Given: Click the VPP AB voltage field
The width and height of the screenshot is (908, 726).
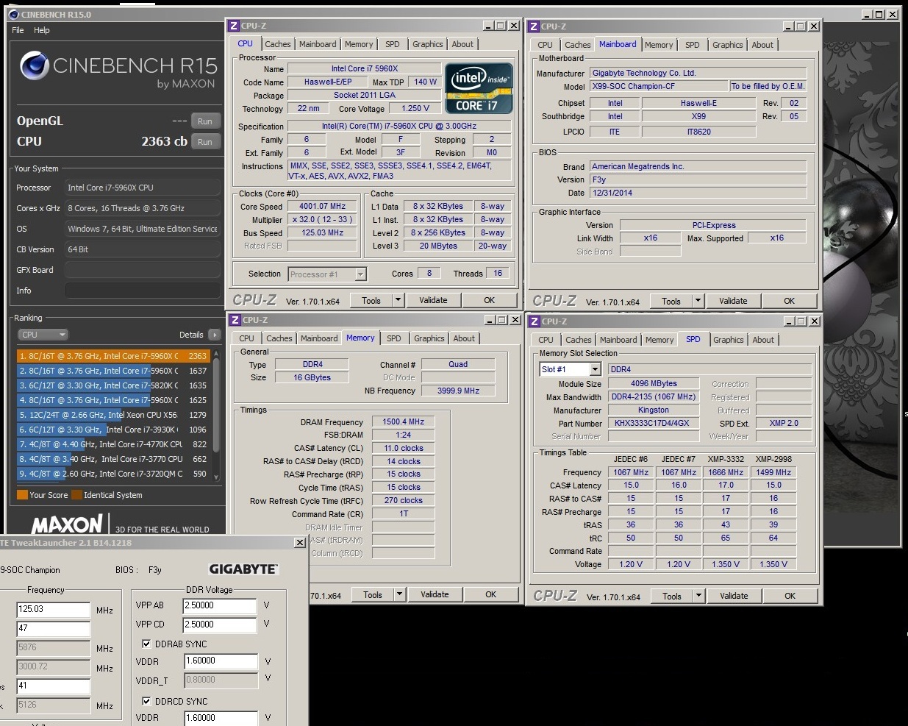Looking at the screenshot, I should 220,606.
